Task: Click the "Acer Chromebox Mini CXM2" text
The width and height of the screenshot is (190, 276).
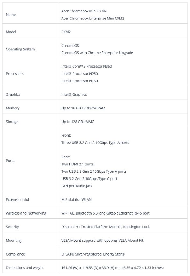Action: coord(84,11)
